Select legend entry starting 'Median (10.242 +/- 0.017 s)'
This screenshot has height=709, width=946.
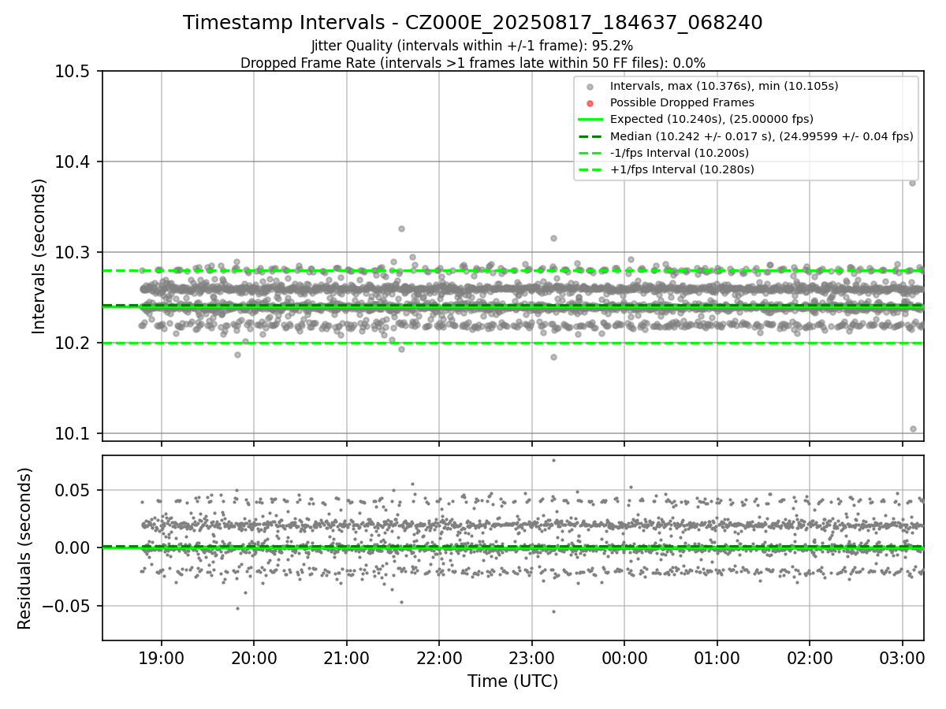click(x=762, y=136)
